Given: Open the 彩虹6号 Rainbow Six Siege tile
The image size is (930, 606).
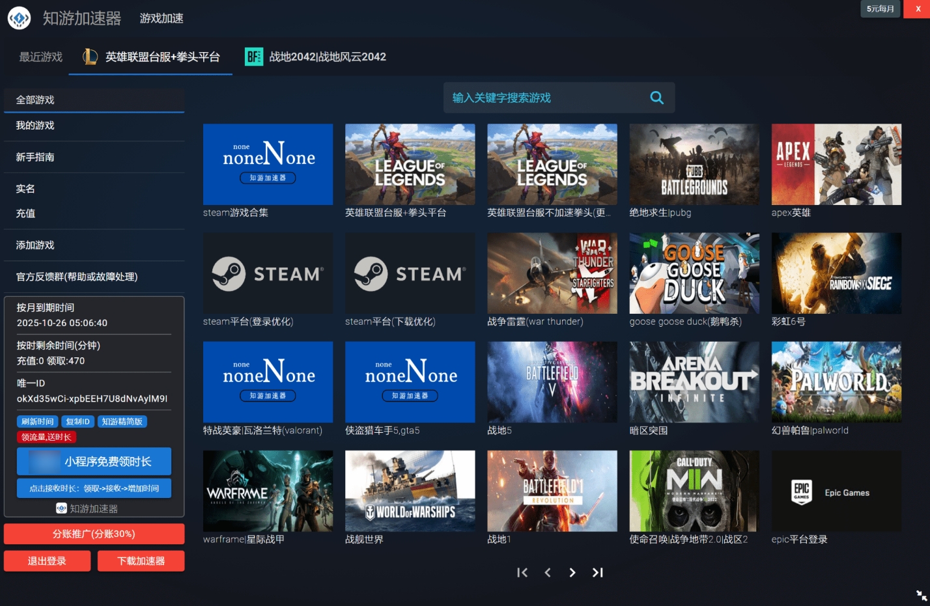Looking at the screenshot, I should 836,273.
